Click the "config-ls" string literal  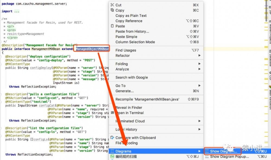pos(47,132)
